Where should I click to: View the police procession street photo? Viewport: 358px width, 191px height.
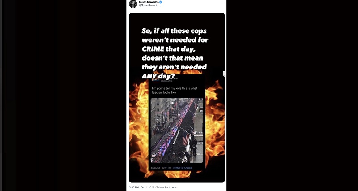tap(177, 130)
